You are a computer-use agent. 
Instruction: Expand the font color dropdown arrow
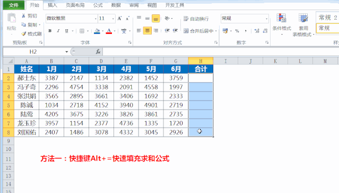[x=115, y=31]
